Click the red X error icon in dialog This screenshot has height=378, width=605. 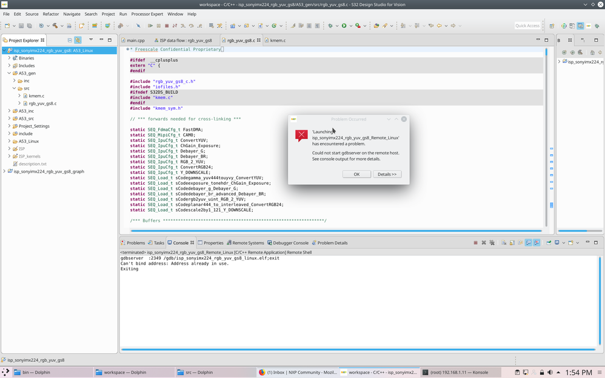tap(301, 135)
